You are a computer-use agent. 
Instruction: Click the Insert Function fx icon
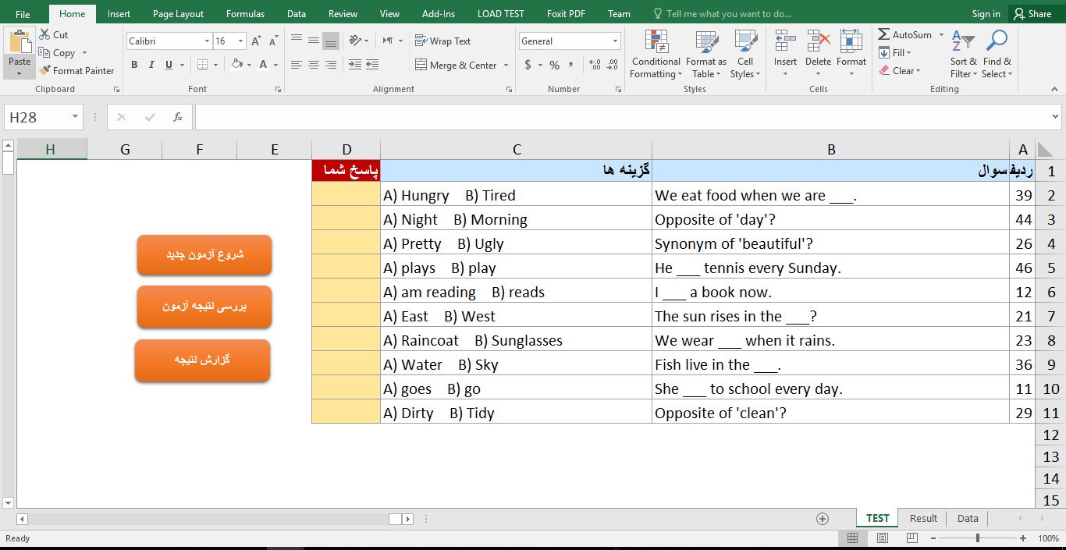coord(178,117)
